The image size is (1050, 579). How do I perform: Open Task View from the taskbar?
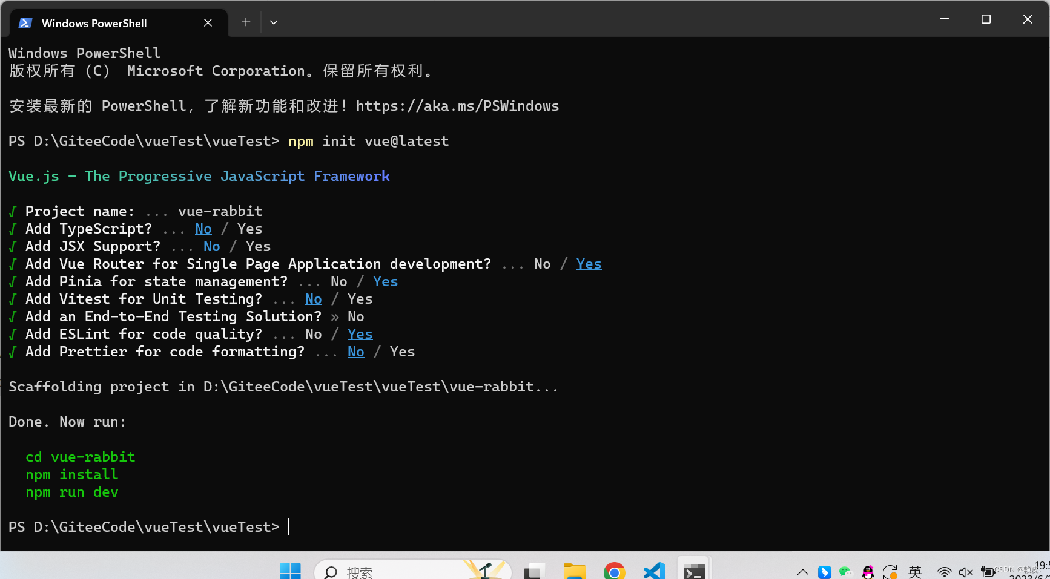point(534,572)
